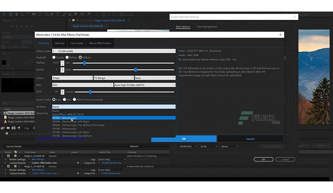
Task: Open the 16 Bit audio depth dropdown
Action: [x=209, y=146]
